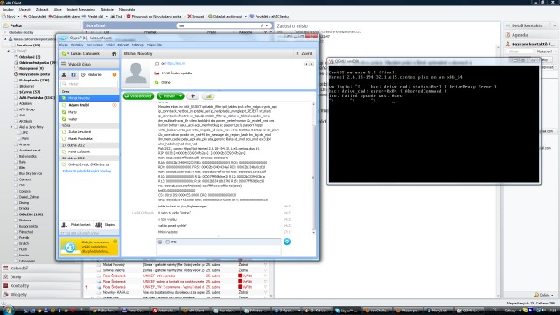
Task: Click the Skype chat vertical scrollbar
Action: pos(313,168)
